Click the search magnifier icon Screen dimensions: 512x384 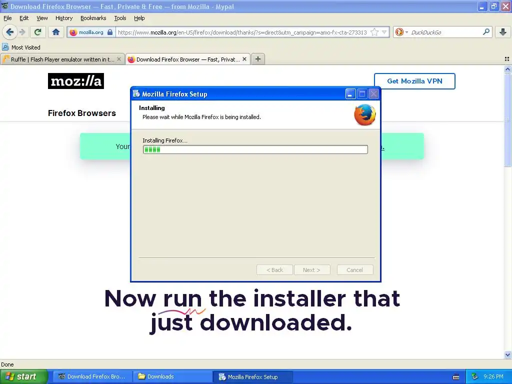point(486,32)
